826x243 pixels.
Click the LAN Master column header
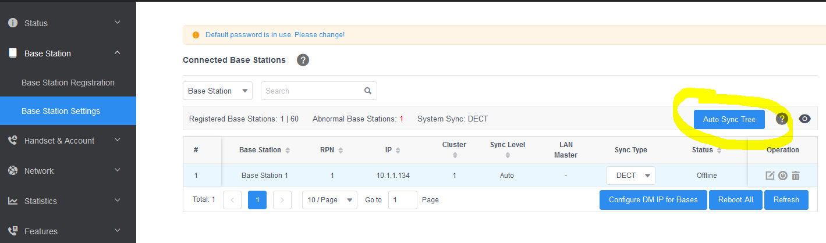(566, 150)
